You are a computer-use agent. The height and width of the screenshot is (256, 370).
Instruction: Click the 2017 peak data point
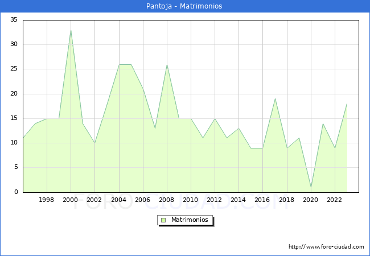[275, 99]
